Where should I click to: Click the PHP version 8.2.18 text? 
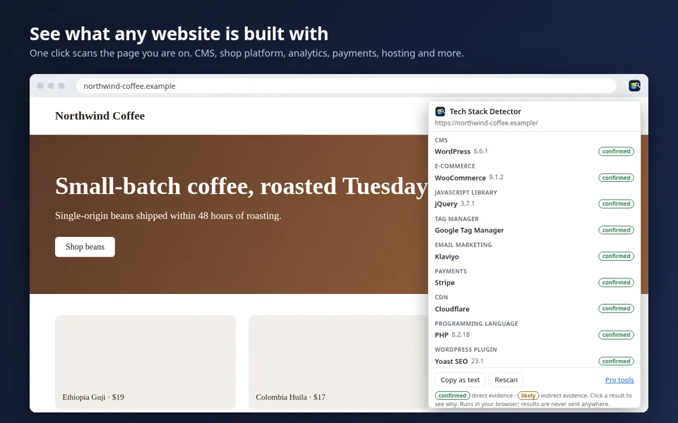460,334
